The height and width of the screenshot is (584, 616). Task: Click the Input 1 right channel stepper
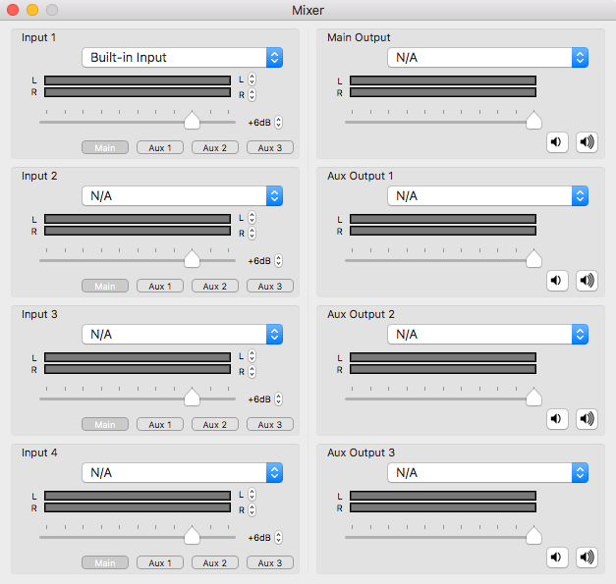[x=252, y=95]
